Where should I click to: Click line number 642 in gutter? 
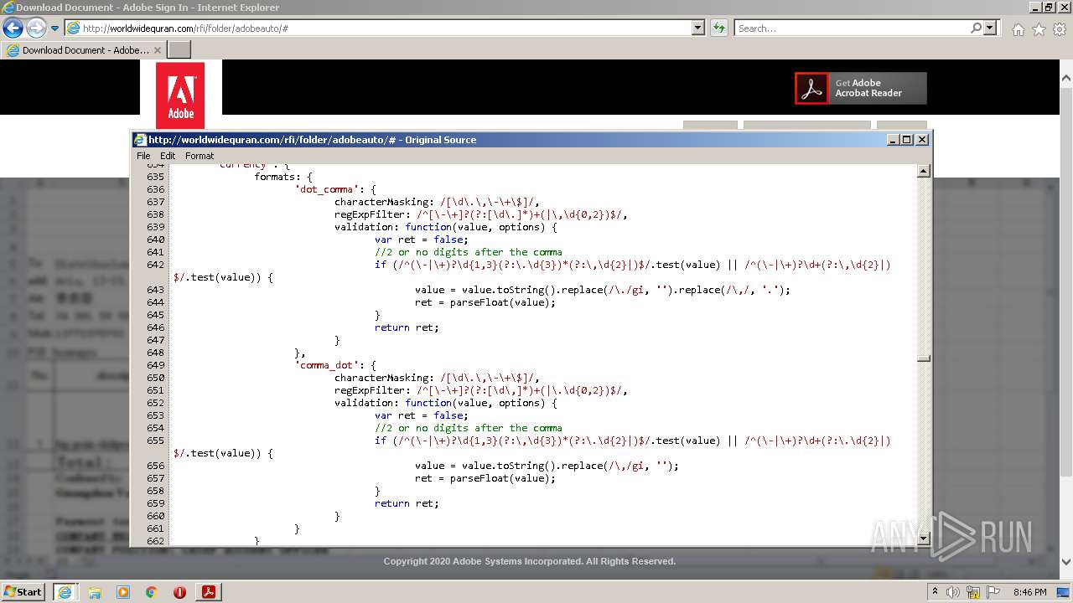coord(155,265)
